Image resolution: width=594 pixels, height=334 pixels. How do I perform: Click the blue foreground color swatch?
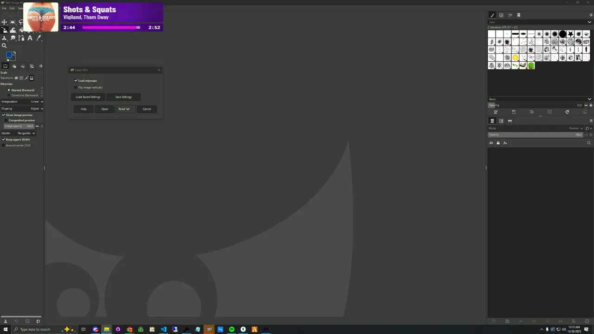[x=9, y=54]
